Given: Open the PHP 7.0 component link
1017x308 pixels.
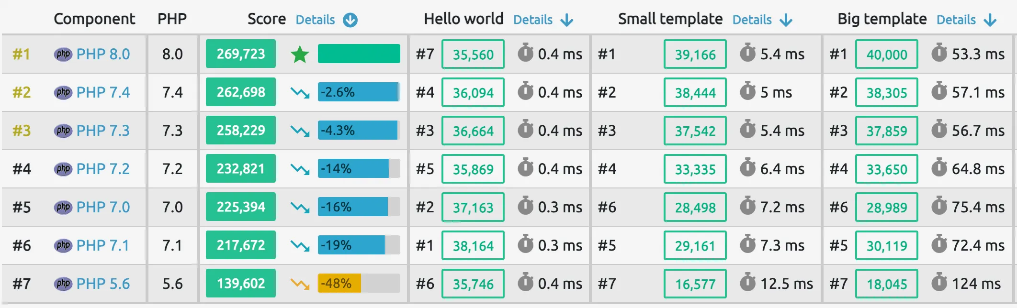Looking at the screenshot, I should (103, 207).
